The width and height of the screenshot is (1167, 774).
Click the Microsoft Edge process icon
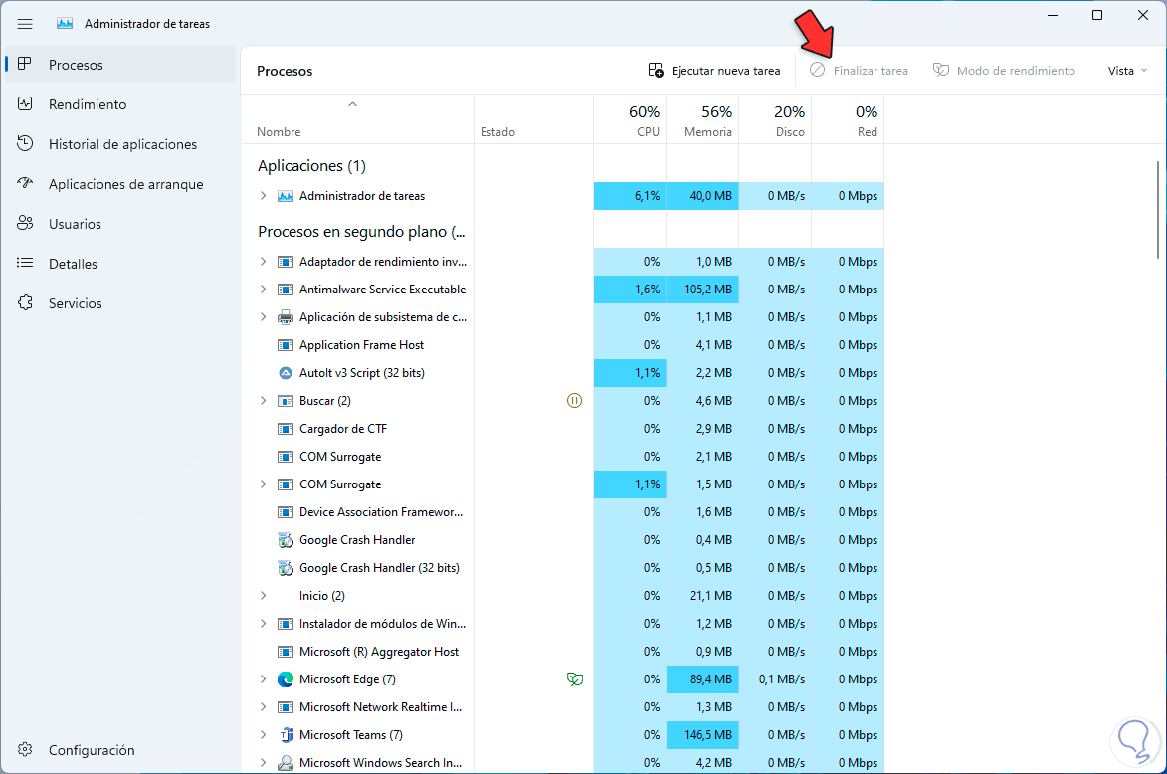(286, 678)
